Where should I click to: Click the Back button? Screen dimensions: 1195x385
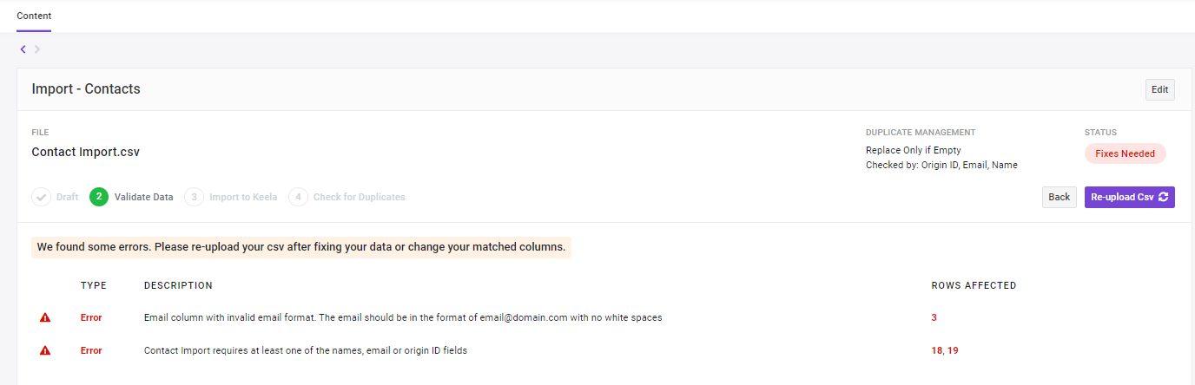point(1060,197)
